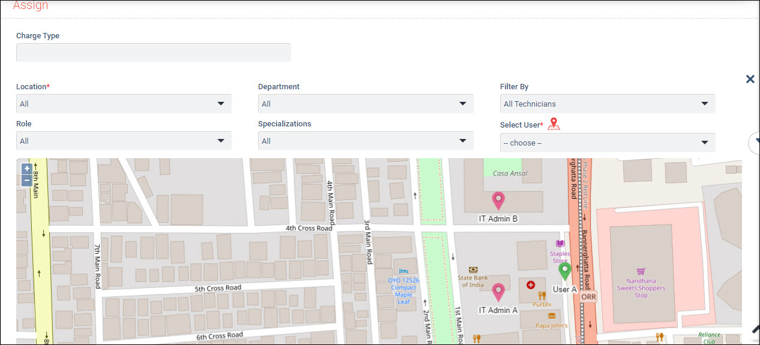Click the State Bank of India icon
The height and width of the screenshot is (345, 760).
pos(473,270)
